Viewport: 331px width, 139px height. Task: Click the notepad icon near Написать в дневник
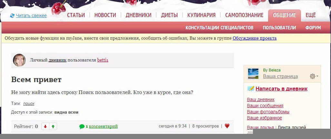pyautogui.click(x=250, y=89)
